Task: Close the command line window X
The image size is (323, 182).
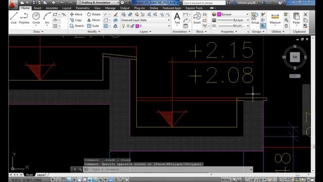Action: pos(75,169)
